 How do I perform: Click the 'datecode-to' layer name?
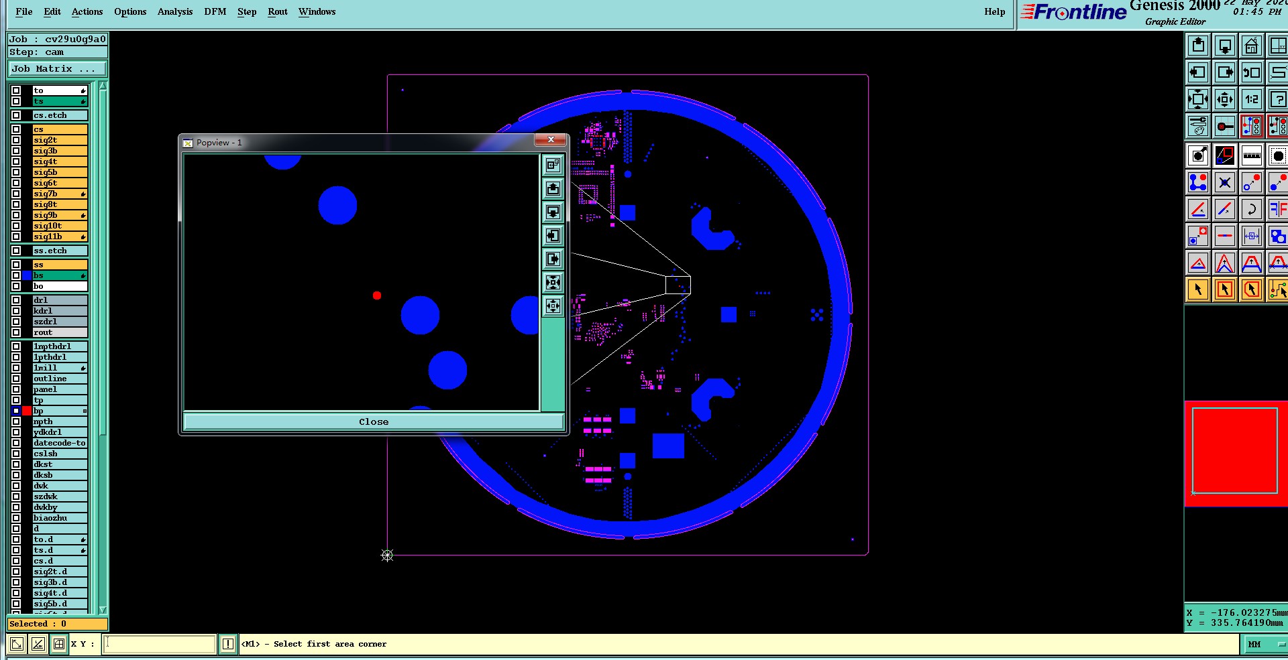(60, 443)
